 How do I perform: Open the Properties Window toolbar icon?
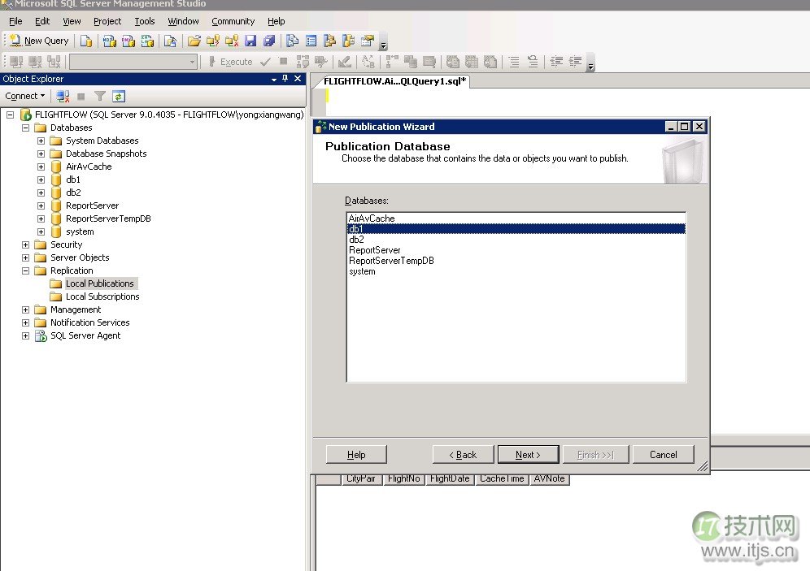pyautogui.click(x=368, y=41)
